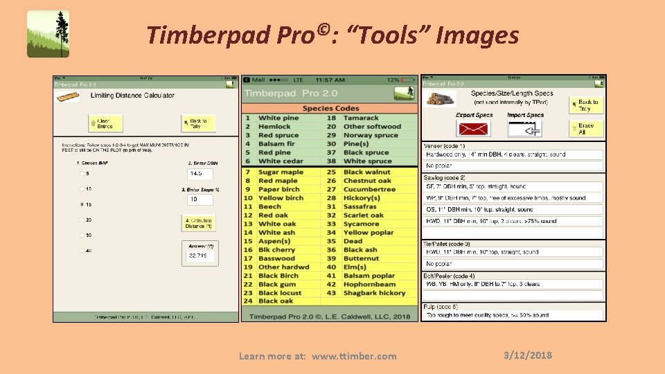
Task: Select BAF 10 radio button
Action: tap(82, 188)
